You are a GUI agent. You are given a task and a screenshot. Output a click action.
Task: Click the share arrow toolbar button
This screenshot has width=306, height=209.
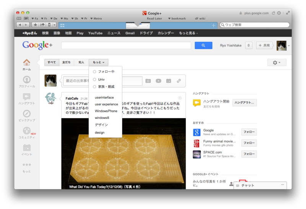pyautogui.click(x=42, y=25)
